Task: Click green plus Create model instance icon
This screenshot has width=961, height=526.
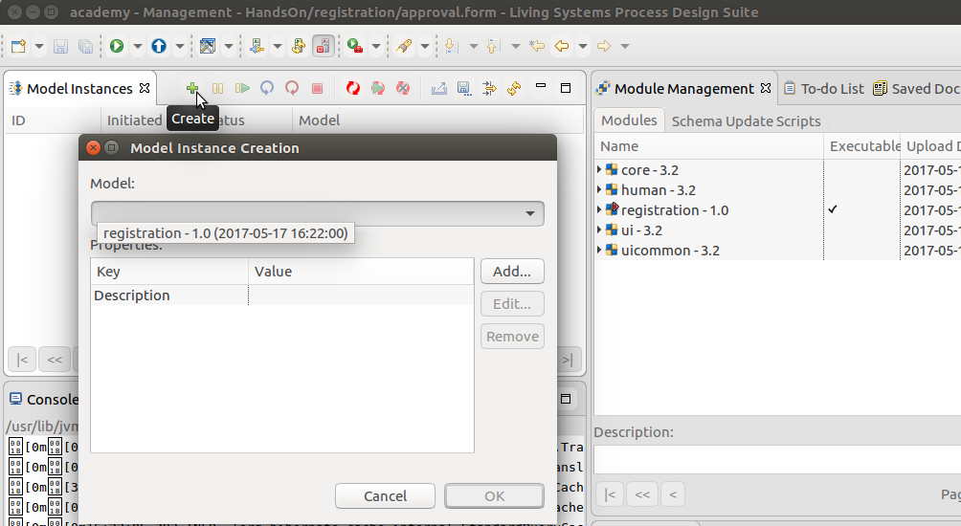Action: 192,88
